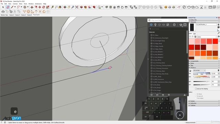Viewport: 220px width, 124px height.
Task: Toggle From edges display checkbox
Action: 196,98
